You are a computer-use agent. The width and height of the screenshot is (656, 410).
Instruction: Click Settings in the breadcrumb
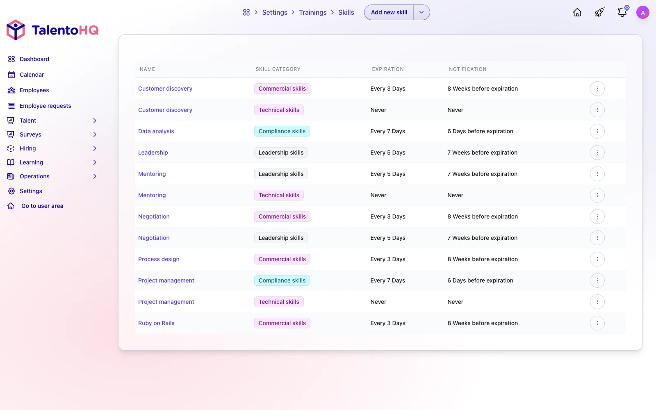pos(275,12)
